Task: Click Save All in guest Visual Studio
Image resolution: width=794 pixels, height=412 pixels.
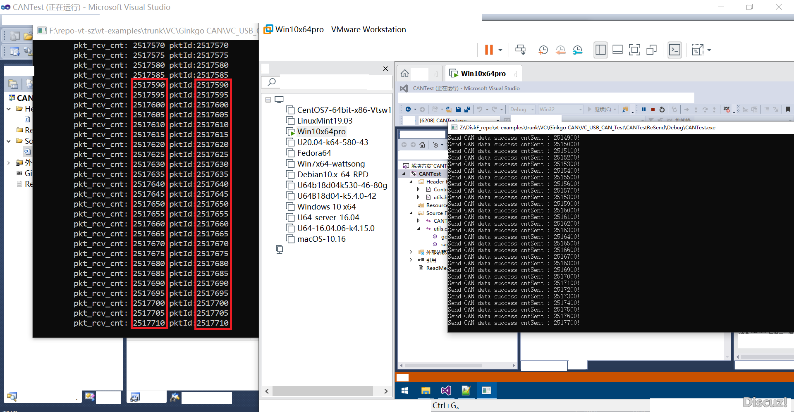Action: pos(467,110)
